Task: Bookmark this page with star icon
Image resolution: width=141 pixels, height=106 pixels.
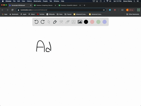Action: tap(104, 10)
